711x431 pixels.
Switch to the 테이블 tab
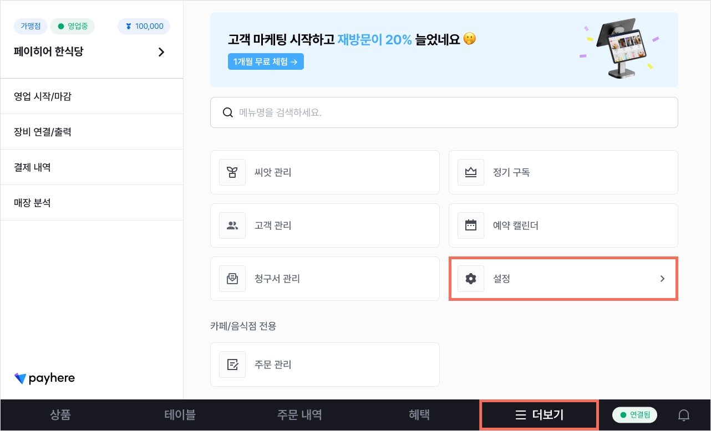(180, 415)
